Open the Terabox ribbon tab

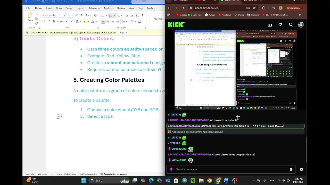(151, 8)
